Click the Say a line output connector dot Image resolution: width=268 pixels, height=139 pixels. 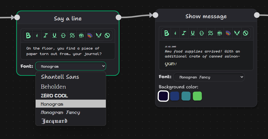coord(119,17)
